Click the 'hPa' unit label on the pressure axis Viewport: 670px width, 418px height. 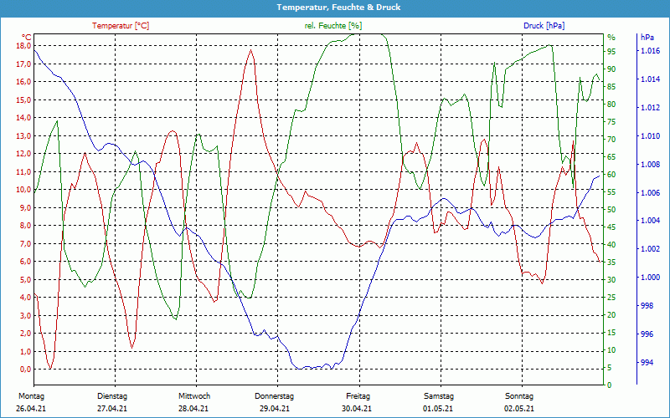(647, 38)
